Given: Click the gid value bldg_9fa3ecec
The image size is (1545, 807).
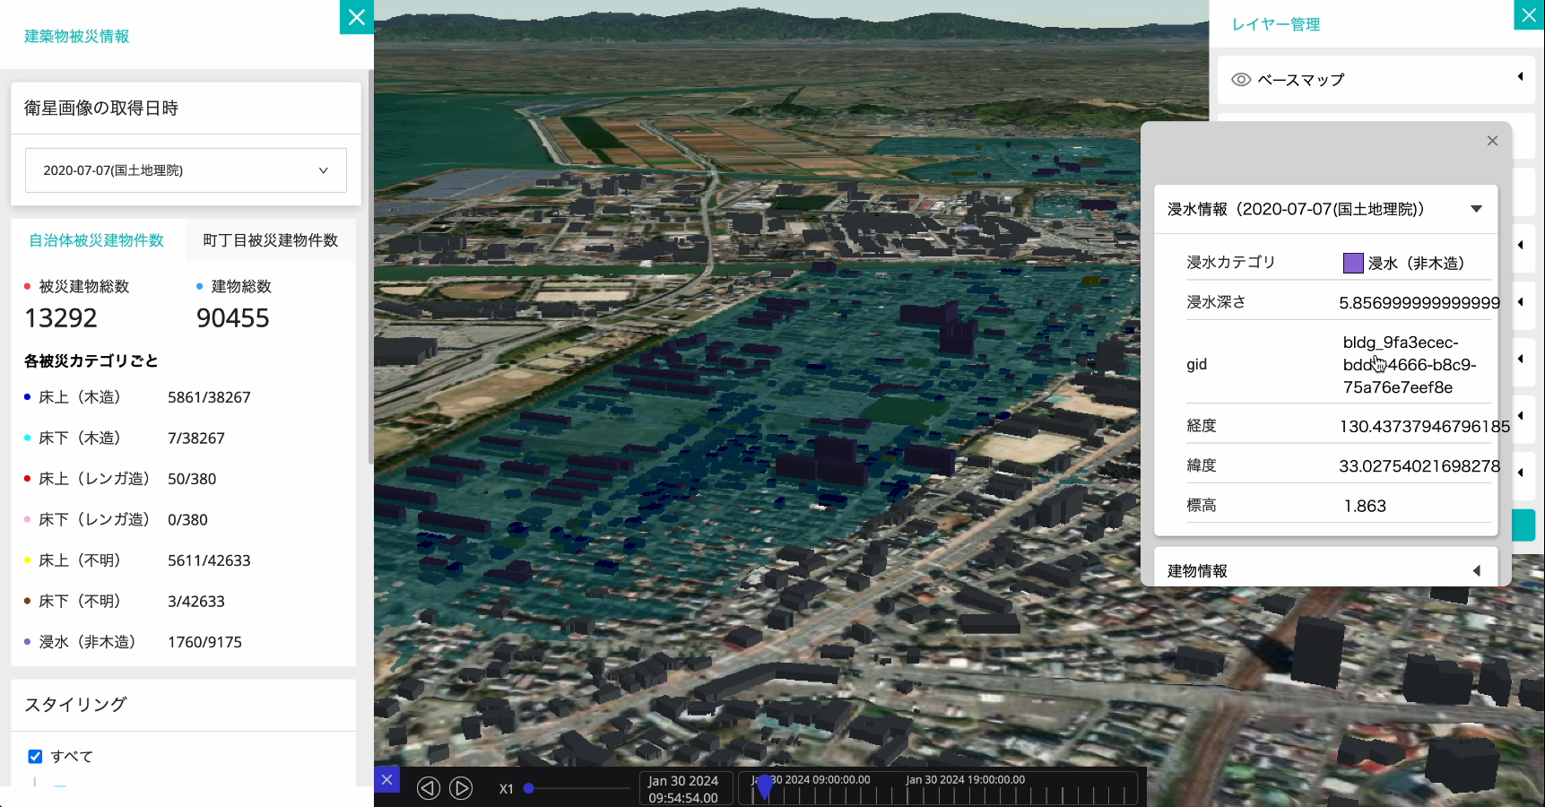Looking at the screenshot, I should 1410,365.
